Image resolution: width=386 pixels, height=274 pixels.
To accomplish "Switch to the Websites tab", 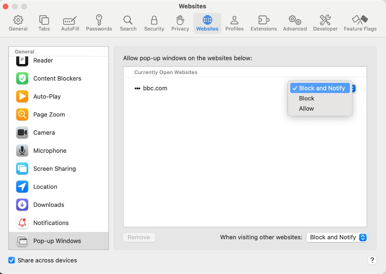I will (x=207, y=22).
